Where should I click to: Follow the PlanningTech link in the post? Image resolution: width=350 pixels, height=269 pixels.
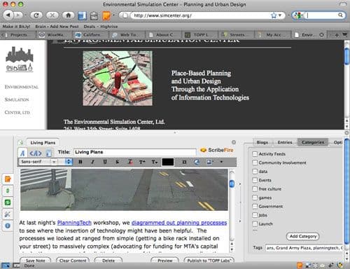pyautogui.click(x=74, y=223)
